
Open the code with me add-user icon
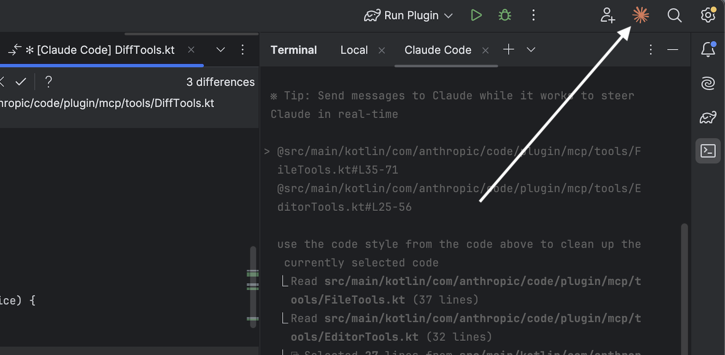(x=608, y=15)
